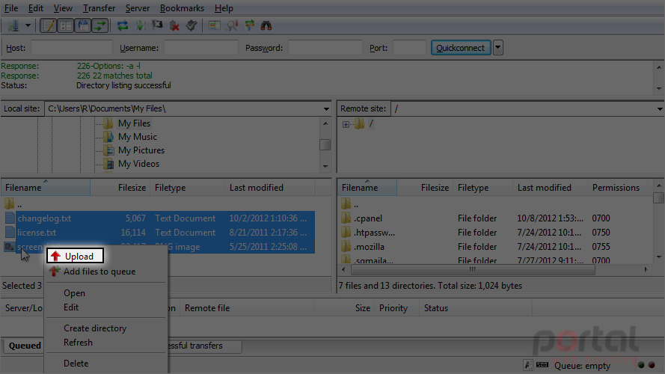Open the Transfer menu
This screenshot has height=374, width=665.
[x=99, y=8]
